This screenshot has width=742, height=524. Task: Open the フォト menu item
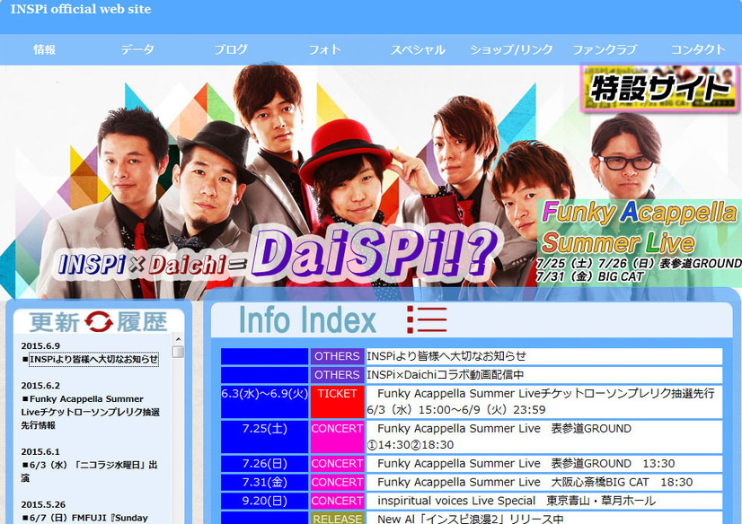324,49
